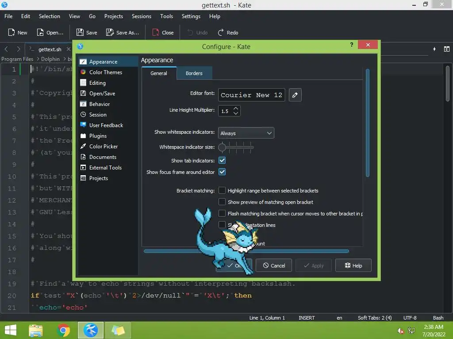
Task: Click the Editor font Courier New 12 field
Action: 252,95
